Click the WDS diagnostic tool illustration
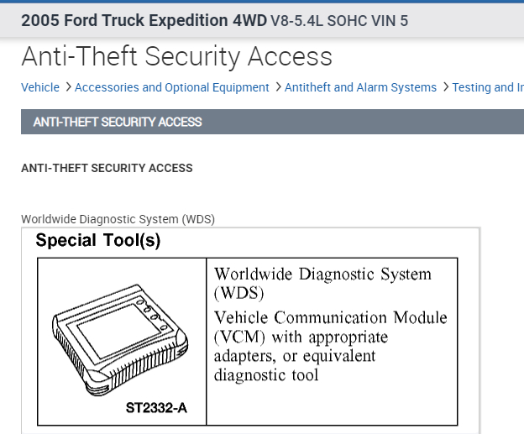Image resolution: width=524 pixels, height=434 pixels. coord(121,337)
